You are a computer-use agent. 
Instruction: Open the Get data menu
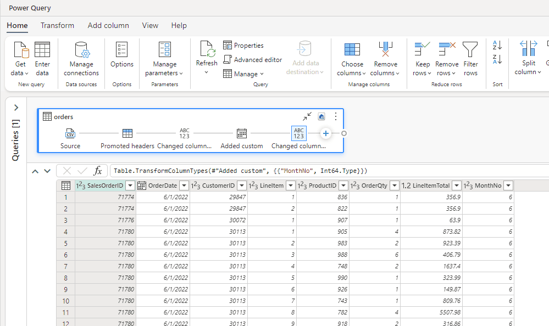tap(20, 59)
